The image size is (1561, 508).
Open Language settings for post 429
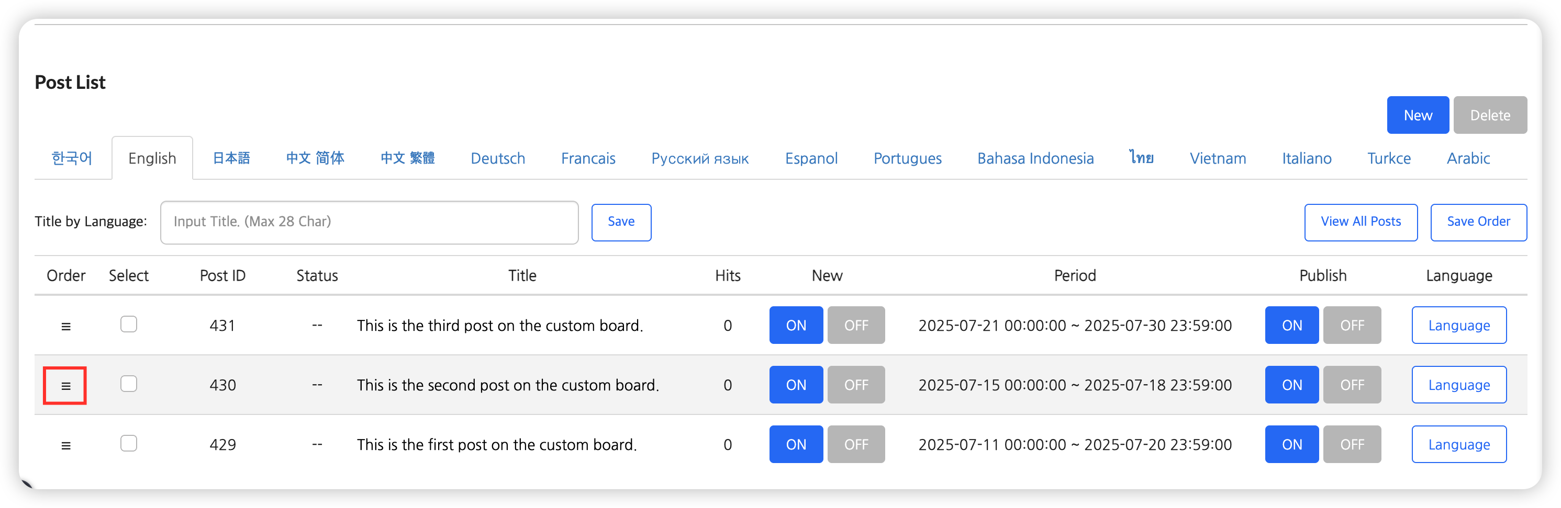click(x=1458, y=444)
